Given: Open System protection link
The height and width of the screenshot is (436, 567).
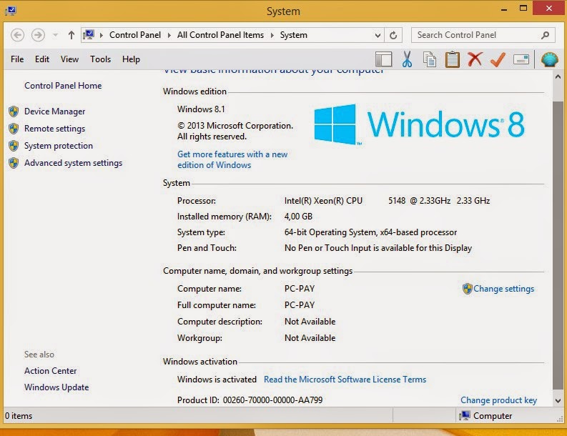Looking at the screenshot, I should [x=59, y=146].
